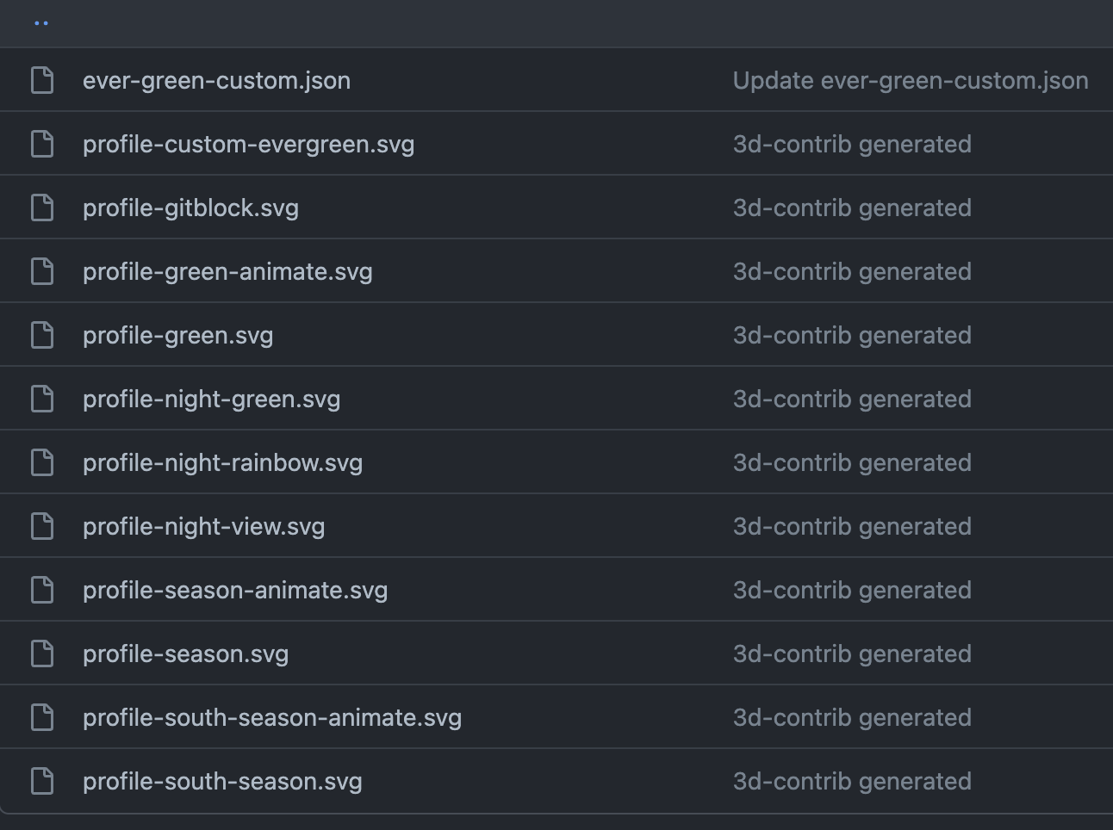Image resolution: width=1113 pixels, height=830 pixels.
Task: Click 3d-contrib generated for profile-south-season.svg
Action: [x=851, y=780]
